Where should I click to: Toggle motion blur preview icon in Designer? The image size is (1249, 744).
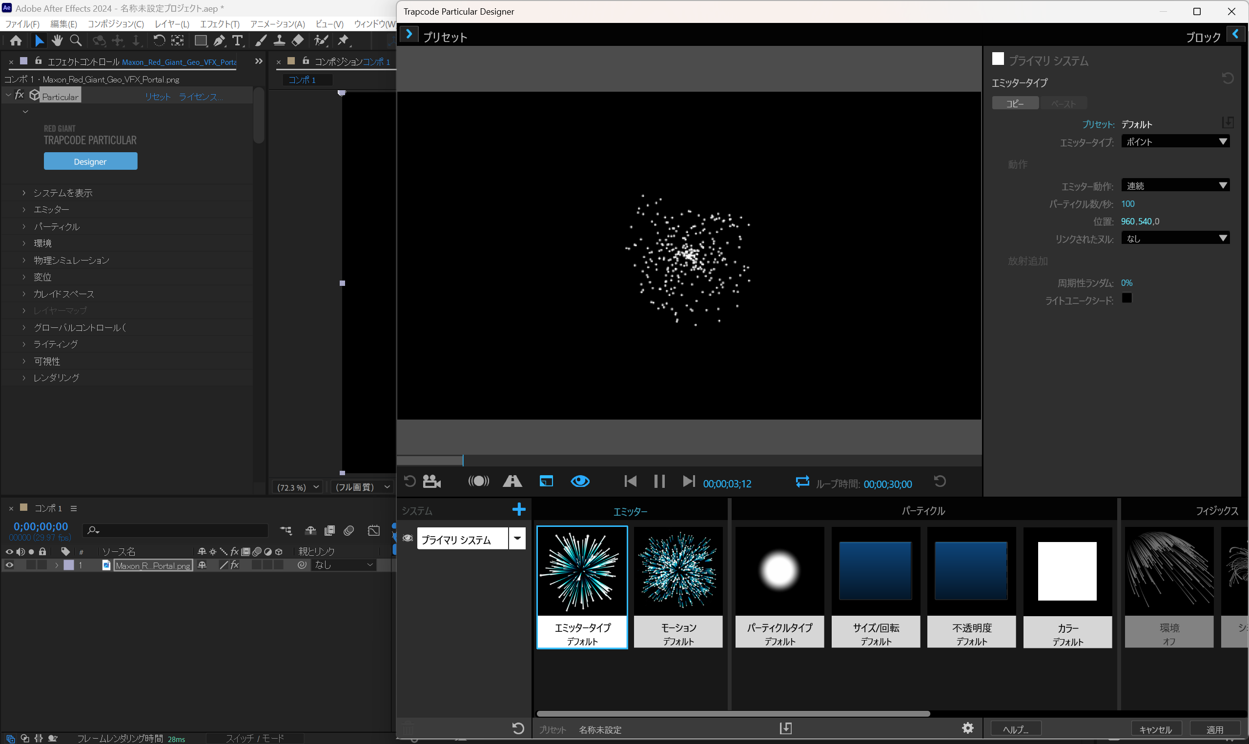pyautogui.click(x=478, y=482)
